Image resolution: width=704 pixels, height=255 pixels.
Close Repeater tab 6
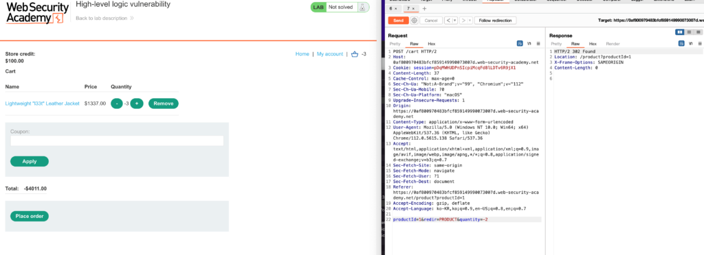click(396, 8)
